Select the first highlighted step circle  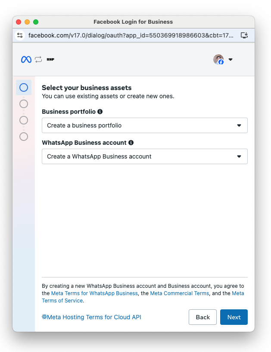coord(24,87)
